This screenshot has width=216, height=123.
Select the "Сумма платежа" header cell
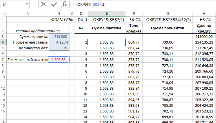[106, 28]
